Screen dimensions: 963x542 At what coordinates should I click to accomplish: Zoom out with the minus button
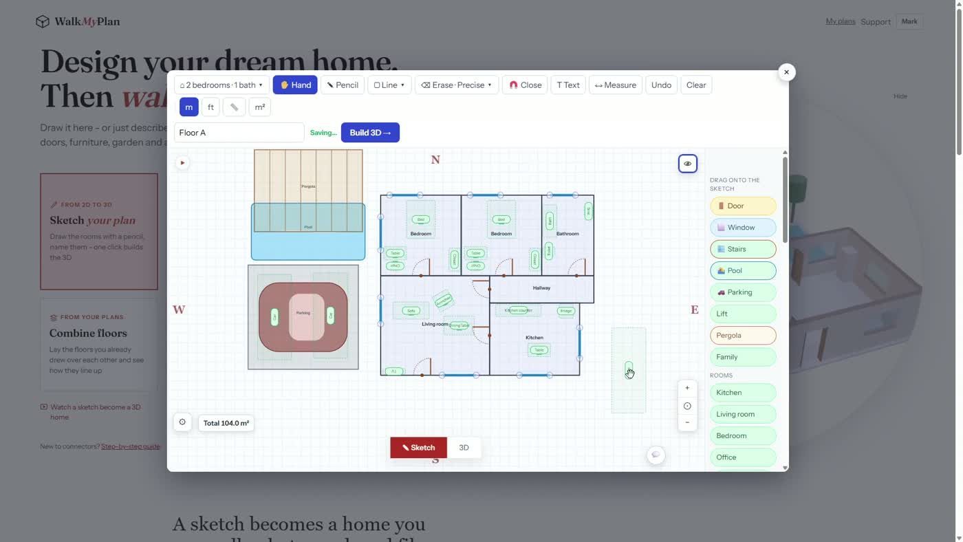click(687, 422)
